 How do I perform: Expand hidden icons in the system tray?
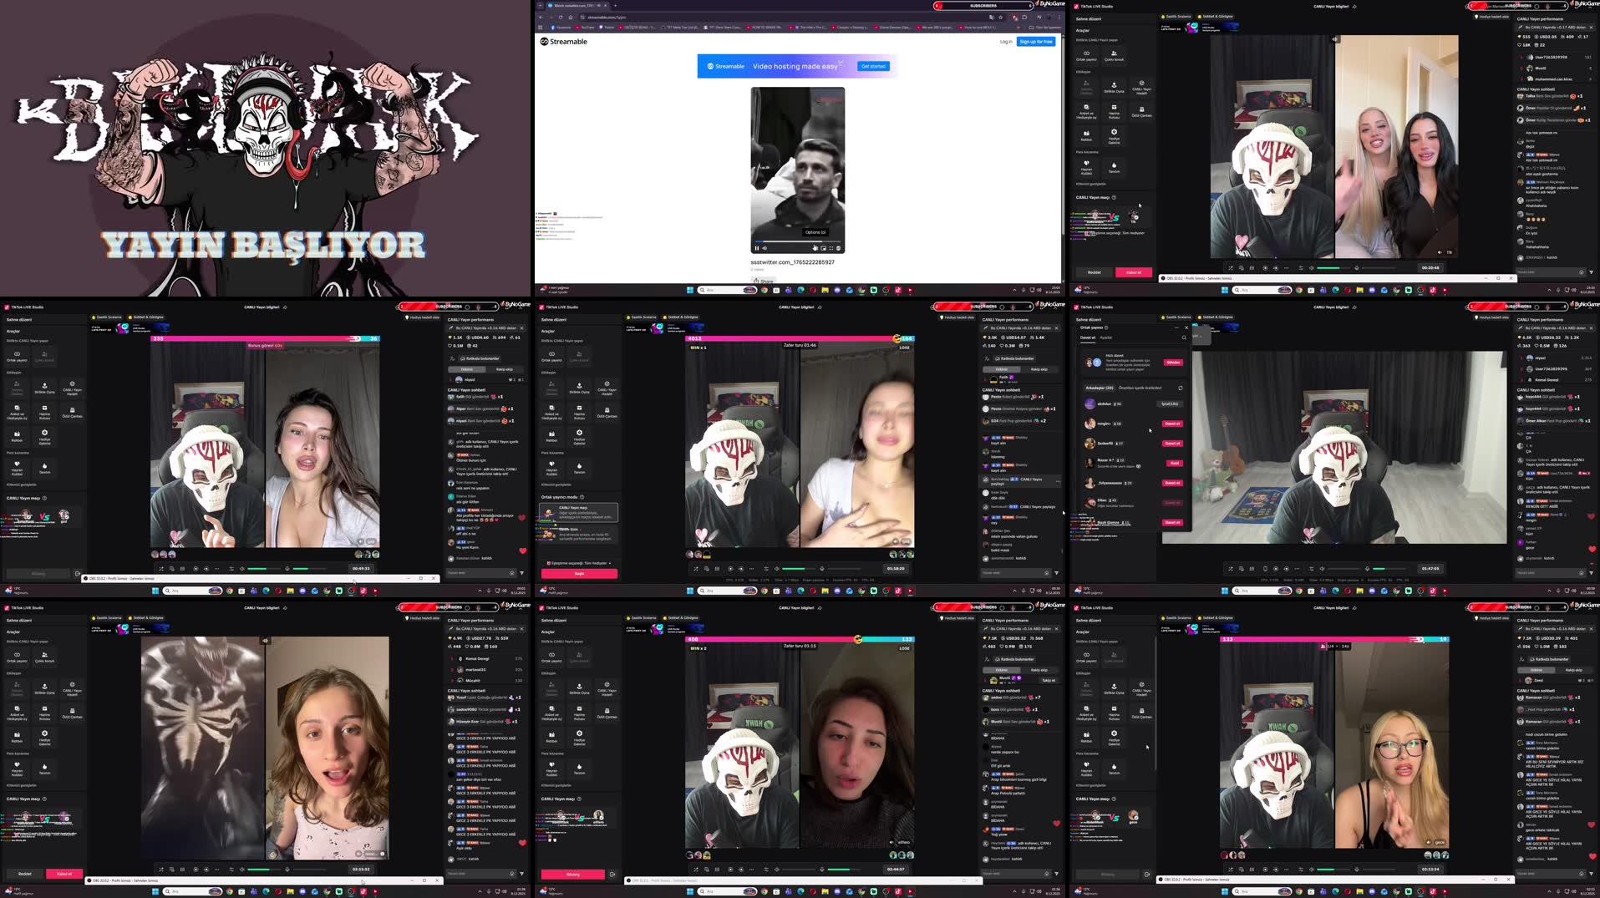(1549, 891)
